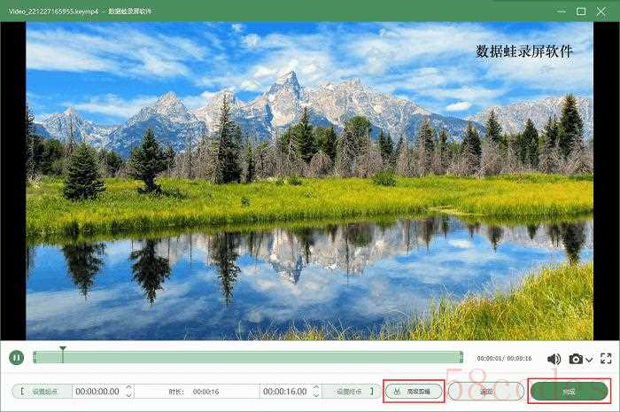Open 高级剪辑 advanced trimming
Viewport: 620px width, 412px height.
click(413, 391)
